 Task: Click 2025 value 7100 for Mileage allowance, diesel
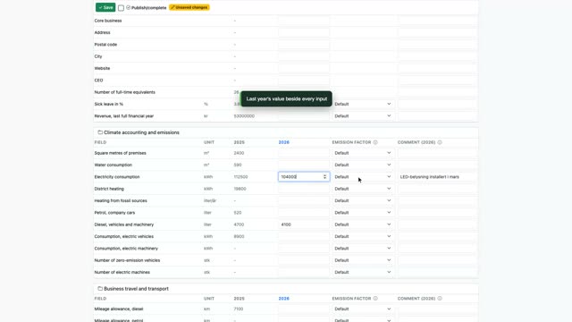pos(239,309)
